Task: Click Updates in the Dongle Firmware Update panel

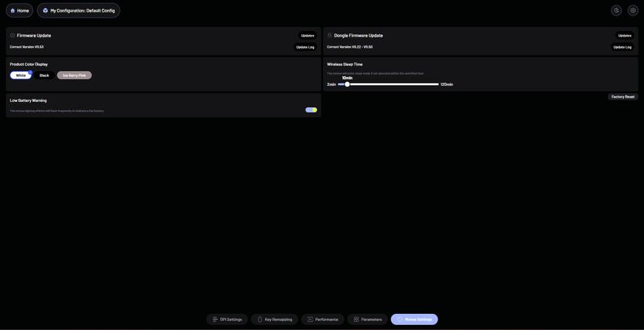Action: (625, 36)
